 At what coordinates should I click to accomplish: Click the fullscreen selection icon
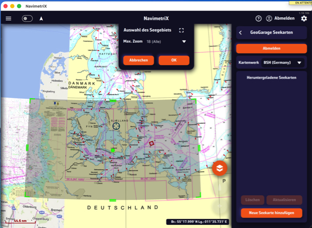(x=181, y=30)
